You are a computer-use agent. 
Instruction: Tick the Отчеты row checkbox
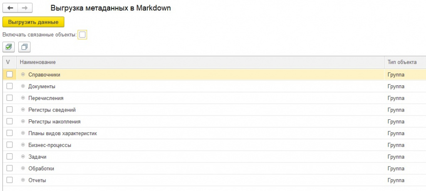(x=10, y=180)
